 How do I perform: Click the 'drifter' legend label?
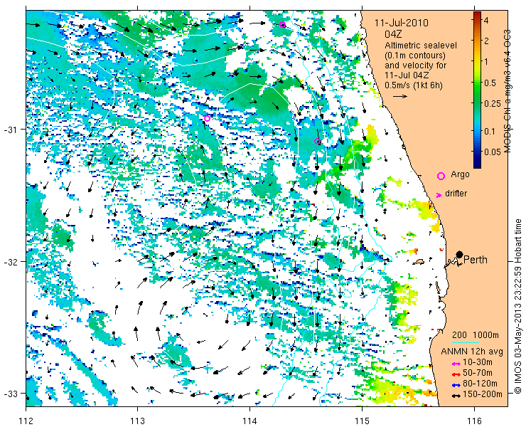point(456,194)
